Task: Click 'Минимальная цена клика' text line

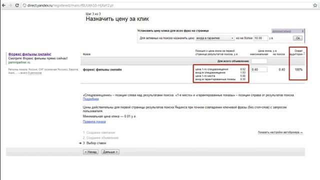Action: coord(109,116)
